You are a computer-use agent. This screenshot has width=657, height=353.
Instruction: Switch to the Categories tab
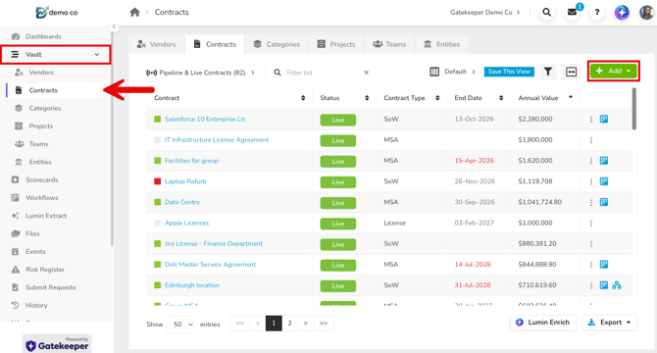click(277, 44)
